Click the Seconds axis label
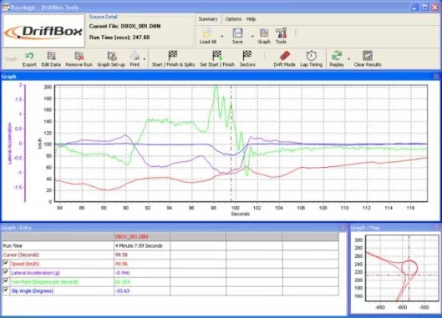The width and height of the screenshot is (442, 318). 240,214
